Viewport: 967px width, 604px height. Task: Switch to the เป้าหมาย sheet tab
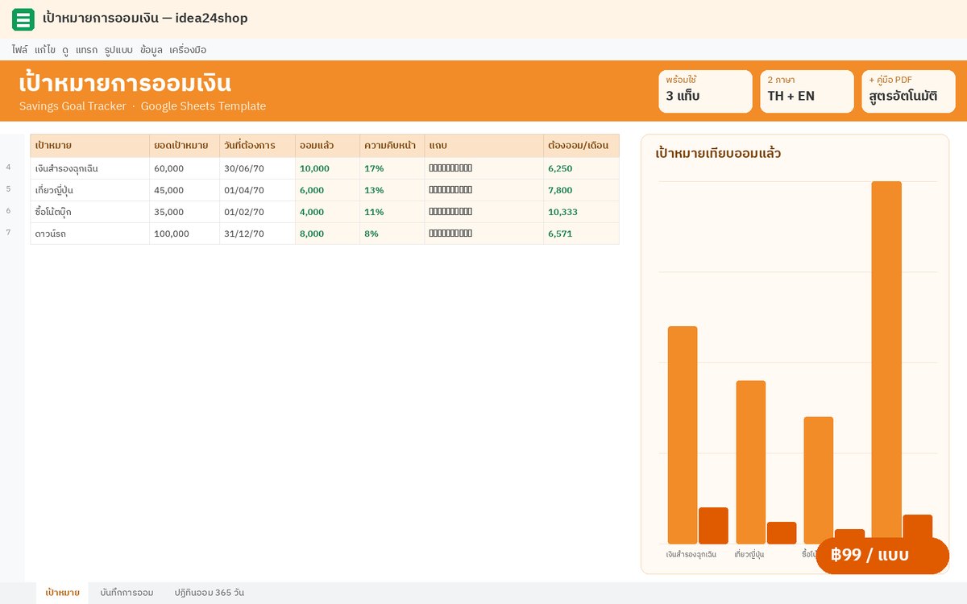[63, 593]
